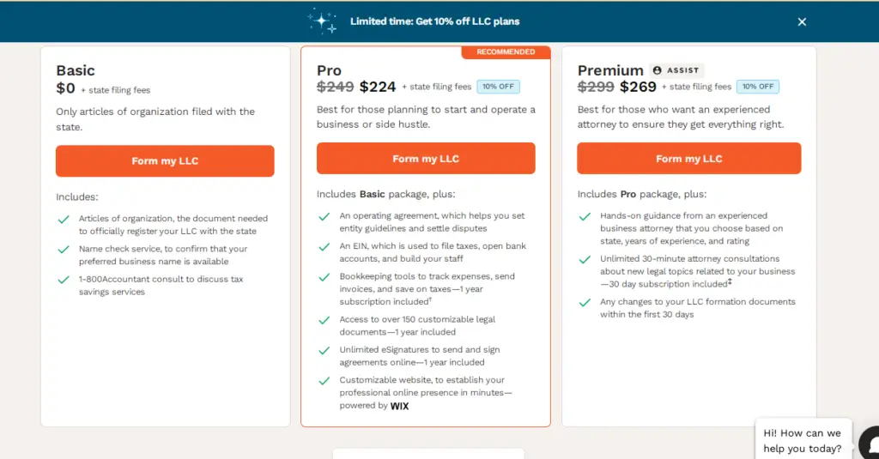The width and height of the screenshot is (879, 459).
Task: Click checkmark beside EIN feature
Action: pos(324,247)
